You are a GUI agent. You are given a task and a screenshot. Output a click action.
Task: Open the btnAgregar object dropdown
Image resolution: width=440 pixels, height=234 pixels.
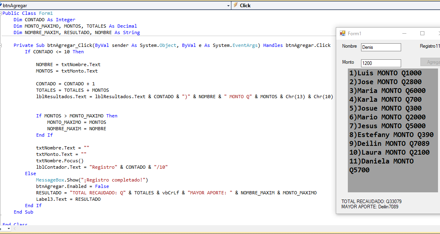click(228, 5)
